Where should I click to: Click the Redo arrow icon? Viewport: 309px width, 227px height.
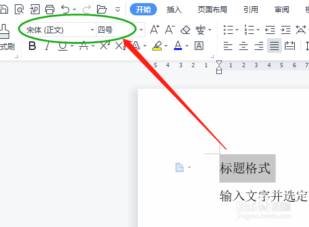87,9
